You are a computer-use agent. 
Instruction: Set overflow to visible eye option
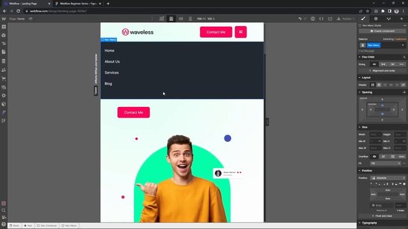(374, 156)
